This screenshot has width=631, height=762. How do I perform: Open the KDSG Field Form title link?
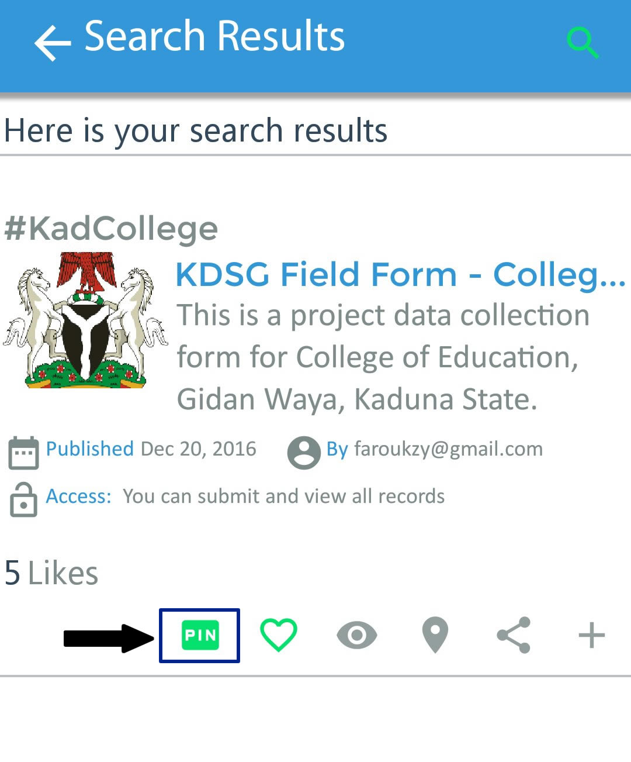401,274
